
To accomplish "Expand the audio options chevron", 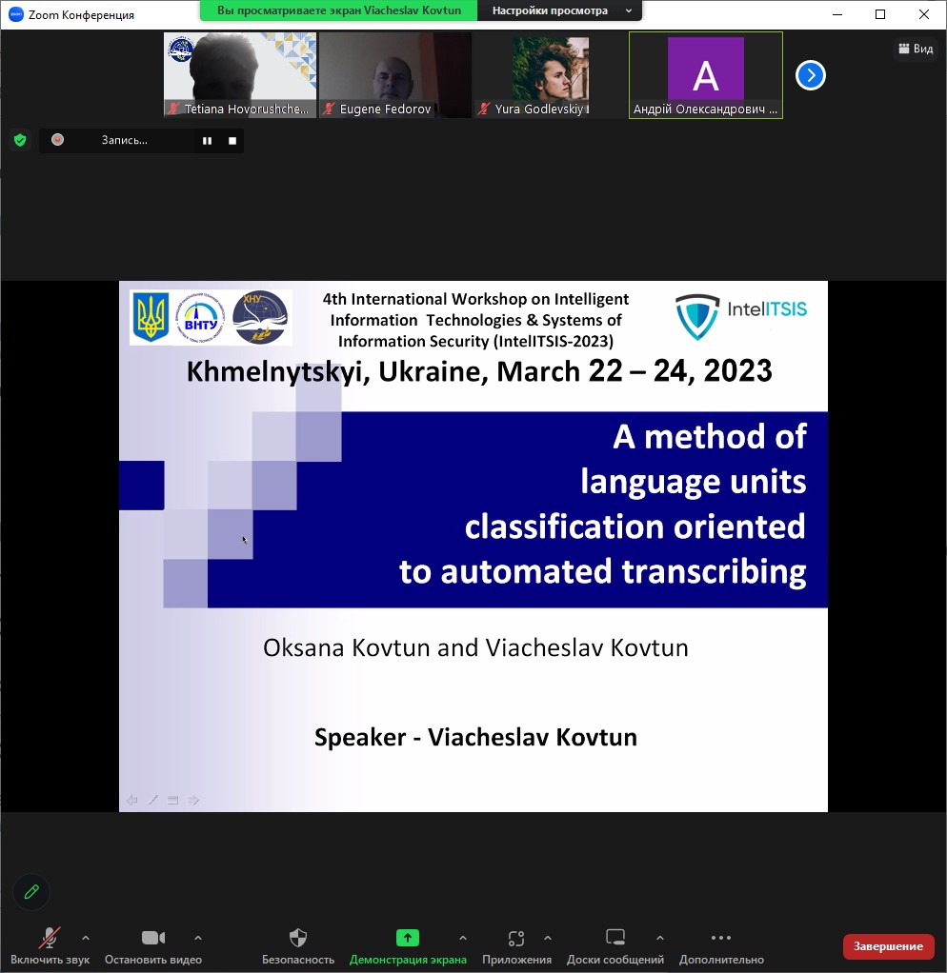I will (86, 938).
